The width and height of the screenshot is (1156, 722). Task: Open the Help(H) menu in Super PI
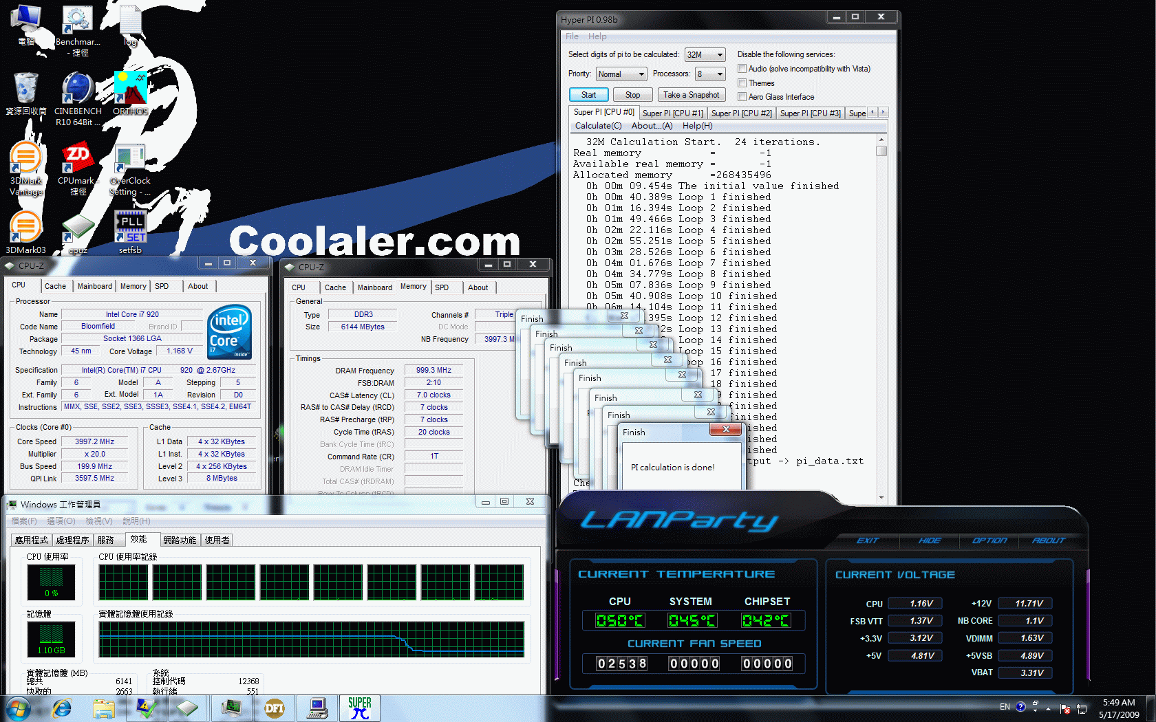(x=697, y=126)
